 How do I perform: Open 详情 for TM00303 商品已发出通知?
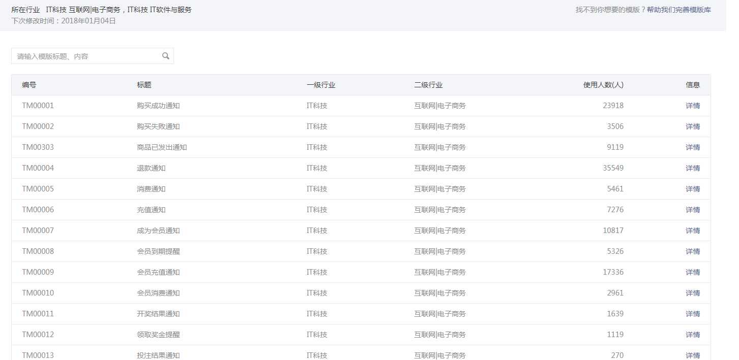(693, 147)
